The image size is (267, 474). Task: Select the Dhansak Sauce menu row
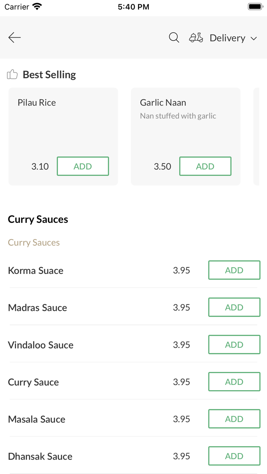(x=40, y=456)
